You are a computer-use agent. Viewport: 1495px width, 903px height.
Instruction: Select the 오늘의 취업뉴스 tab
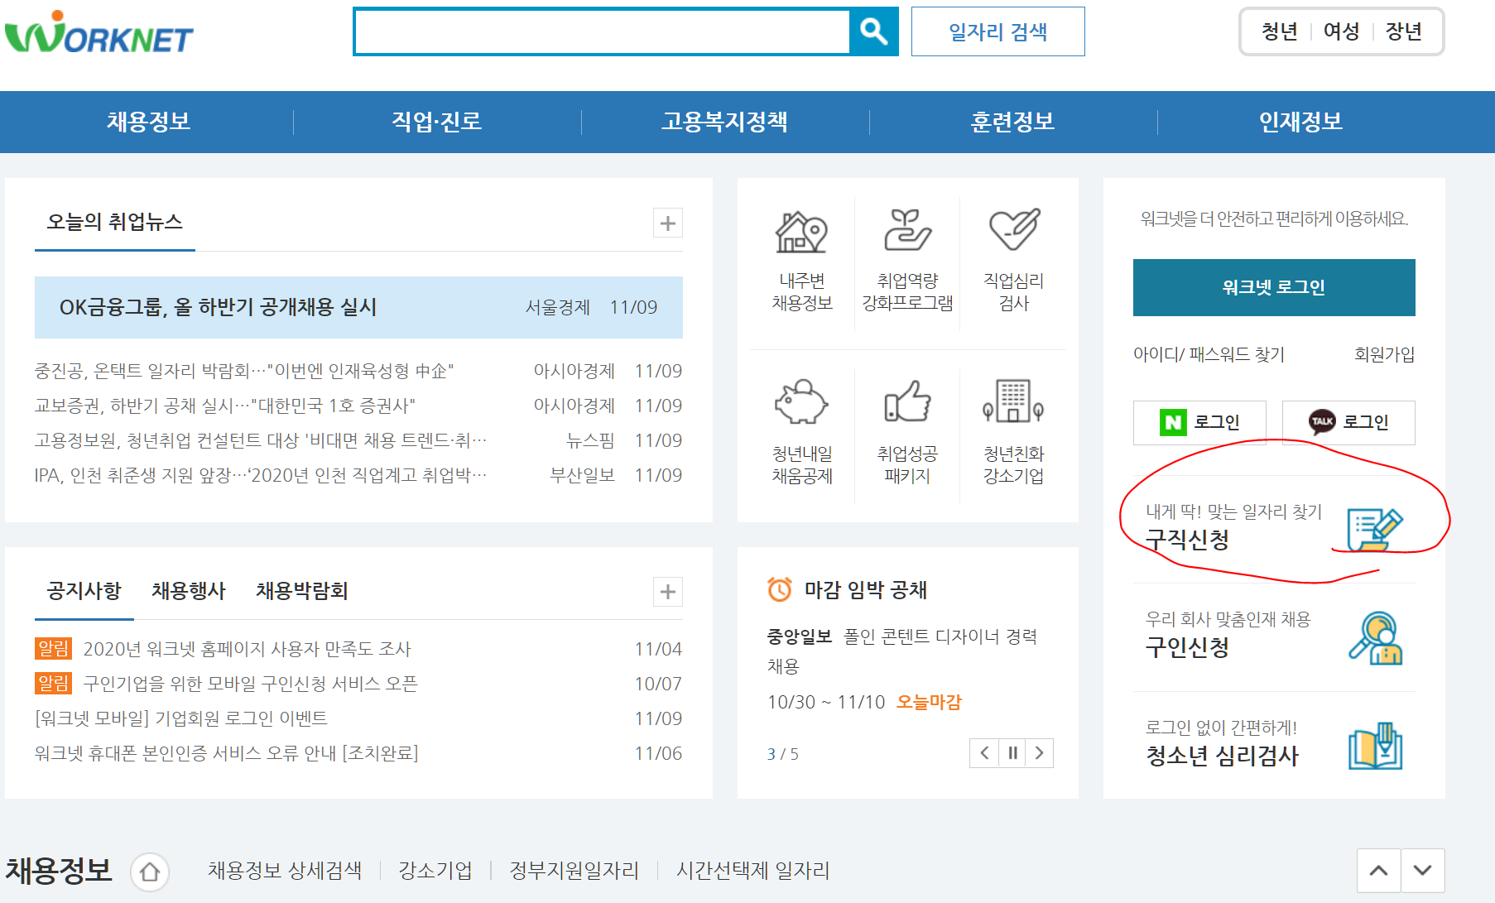[115, 222]
